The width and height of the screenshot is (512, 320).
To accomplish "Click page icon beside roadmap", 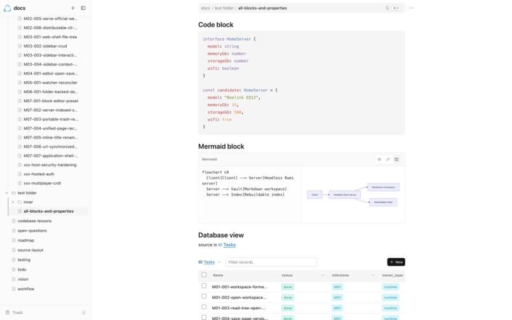I will click(14, 241).
